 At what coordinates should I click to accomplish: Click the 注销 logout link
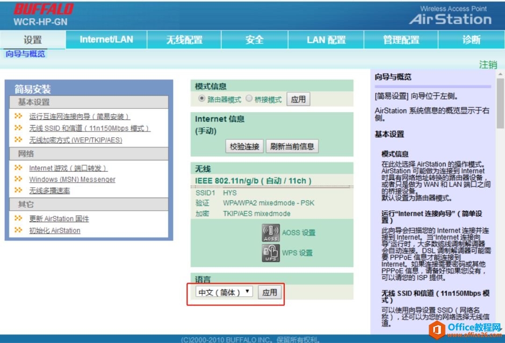[488, 64]
